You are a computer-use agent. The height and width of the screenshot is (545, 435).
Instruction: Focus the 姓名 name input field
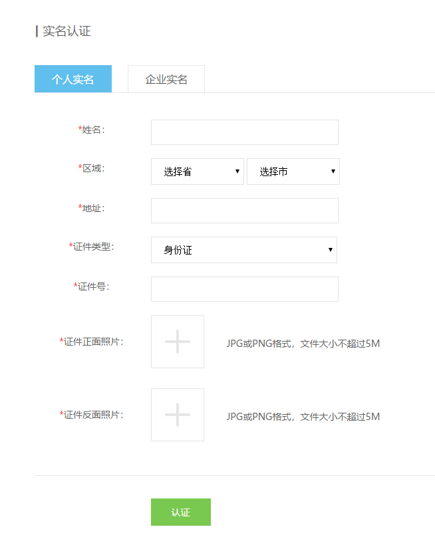coord(244,132)
